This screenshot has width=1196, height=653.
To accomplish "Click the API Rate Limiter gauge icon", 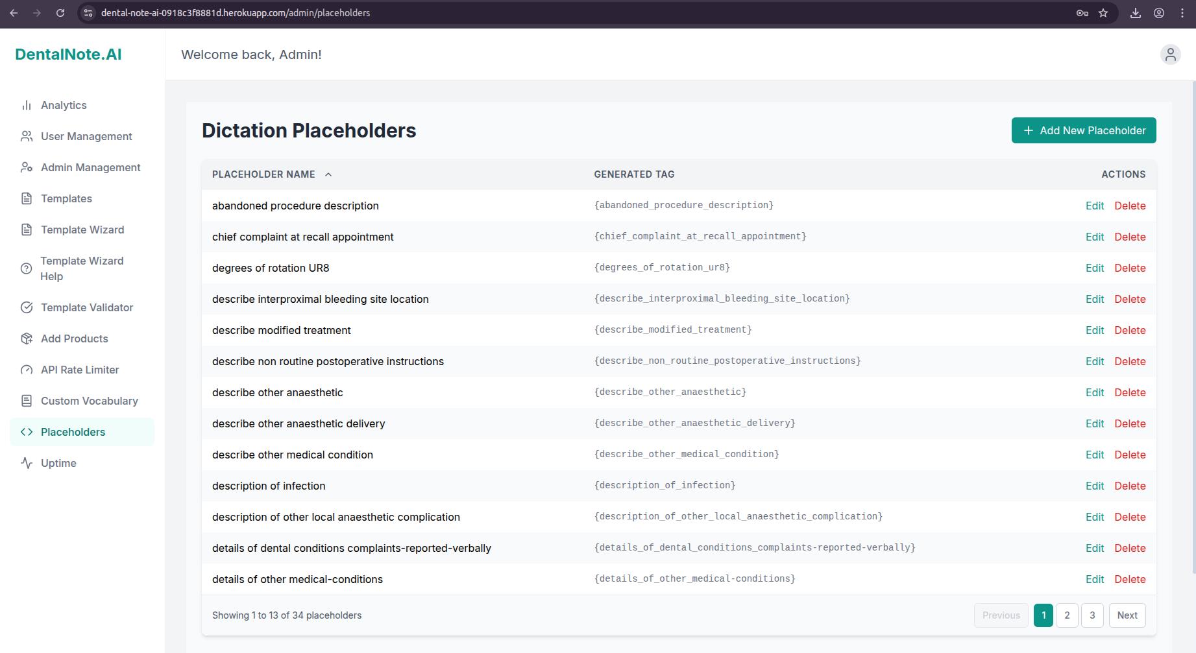I will coord(27,370).
